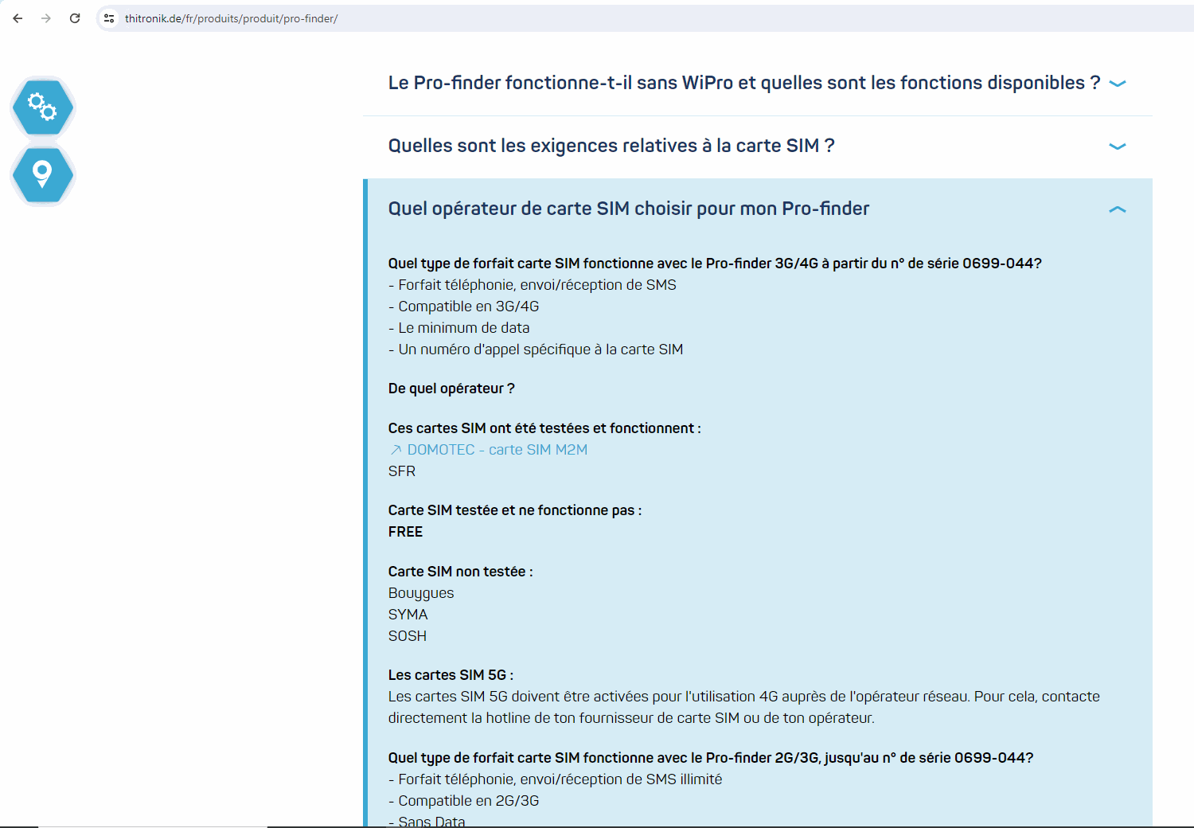Click the arrow icon before DOMOTEC link
Screen dimensions: 1194x828
pyautogui.click(x=396, y=450)
